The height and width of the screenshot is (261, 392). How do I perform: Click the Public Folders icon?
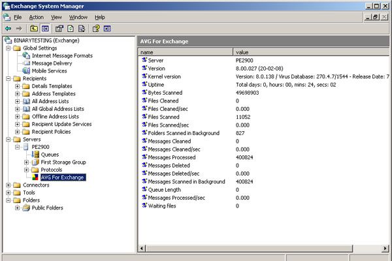coord(26,207)
